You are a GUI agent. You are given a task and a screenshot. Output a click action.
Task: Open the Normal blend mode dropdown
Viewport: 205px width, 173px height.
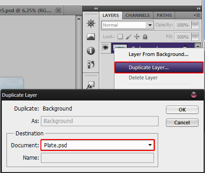click(x=127, y=25)
